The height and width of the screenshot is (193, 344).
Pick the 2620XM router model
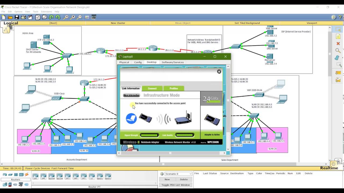tap(52, 176)
